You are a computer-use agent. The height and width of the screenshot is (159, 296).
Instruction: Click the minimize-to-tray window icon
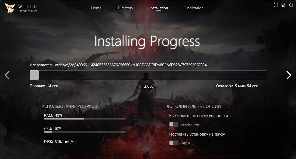(x=283, y=5)
